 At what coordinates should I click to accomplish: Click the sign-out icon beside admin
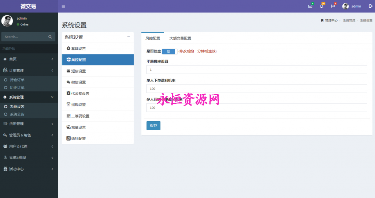coord(370,6)
